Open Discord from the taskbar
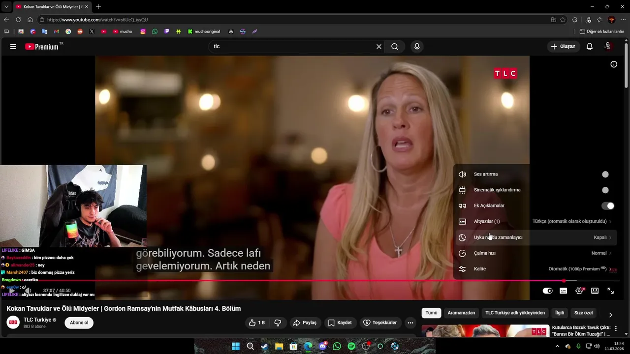 pyautogui.click(x=322, y=346)
